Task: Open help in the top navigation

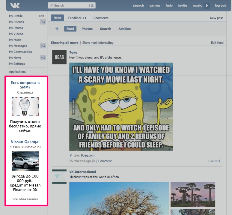Action: coord(169,5)
